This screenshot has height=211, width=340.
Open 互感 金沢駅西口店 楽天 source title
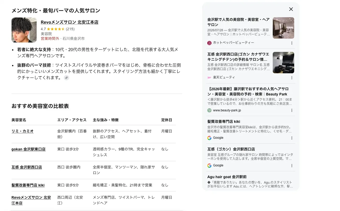(238, 57)
